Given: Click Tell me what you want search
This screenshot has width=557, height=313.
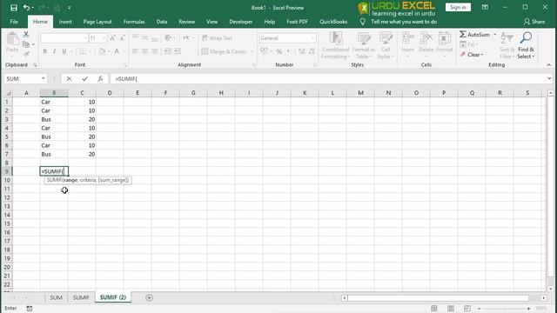Looking at the screenshot, I should pyautogui.click(x=404, y=22).
